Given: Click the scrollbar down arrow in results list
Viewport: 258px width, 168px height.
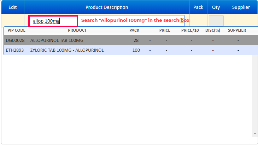Looking at the screenshot, I should [x=255, y=134].
